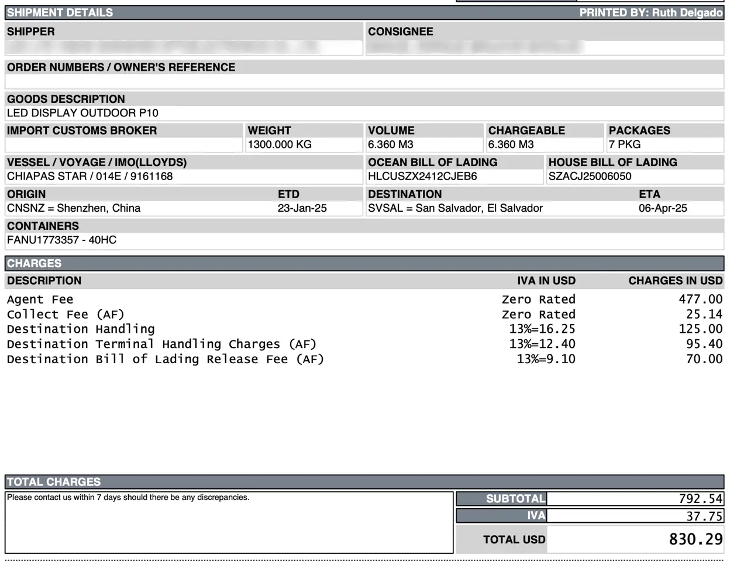Select the Total USD amount 830.29
The height and width of the screenshot is (562, 730).
(x=695, y=539)
